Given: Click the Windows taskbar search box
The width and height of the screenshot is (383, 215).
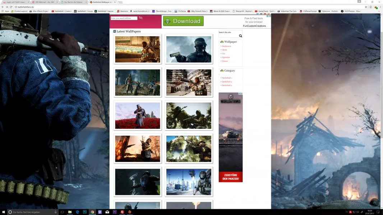Looking at the screenshot, I should pyautogui.click(x=32, y=212).
